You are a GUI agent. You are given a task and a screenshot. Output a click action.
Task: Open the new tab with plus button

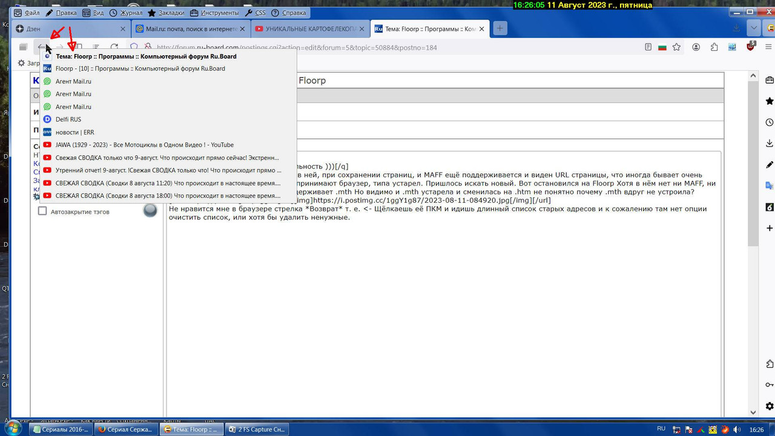tap(500, 28)
